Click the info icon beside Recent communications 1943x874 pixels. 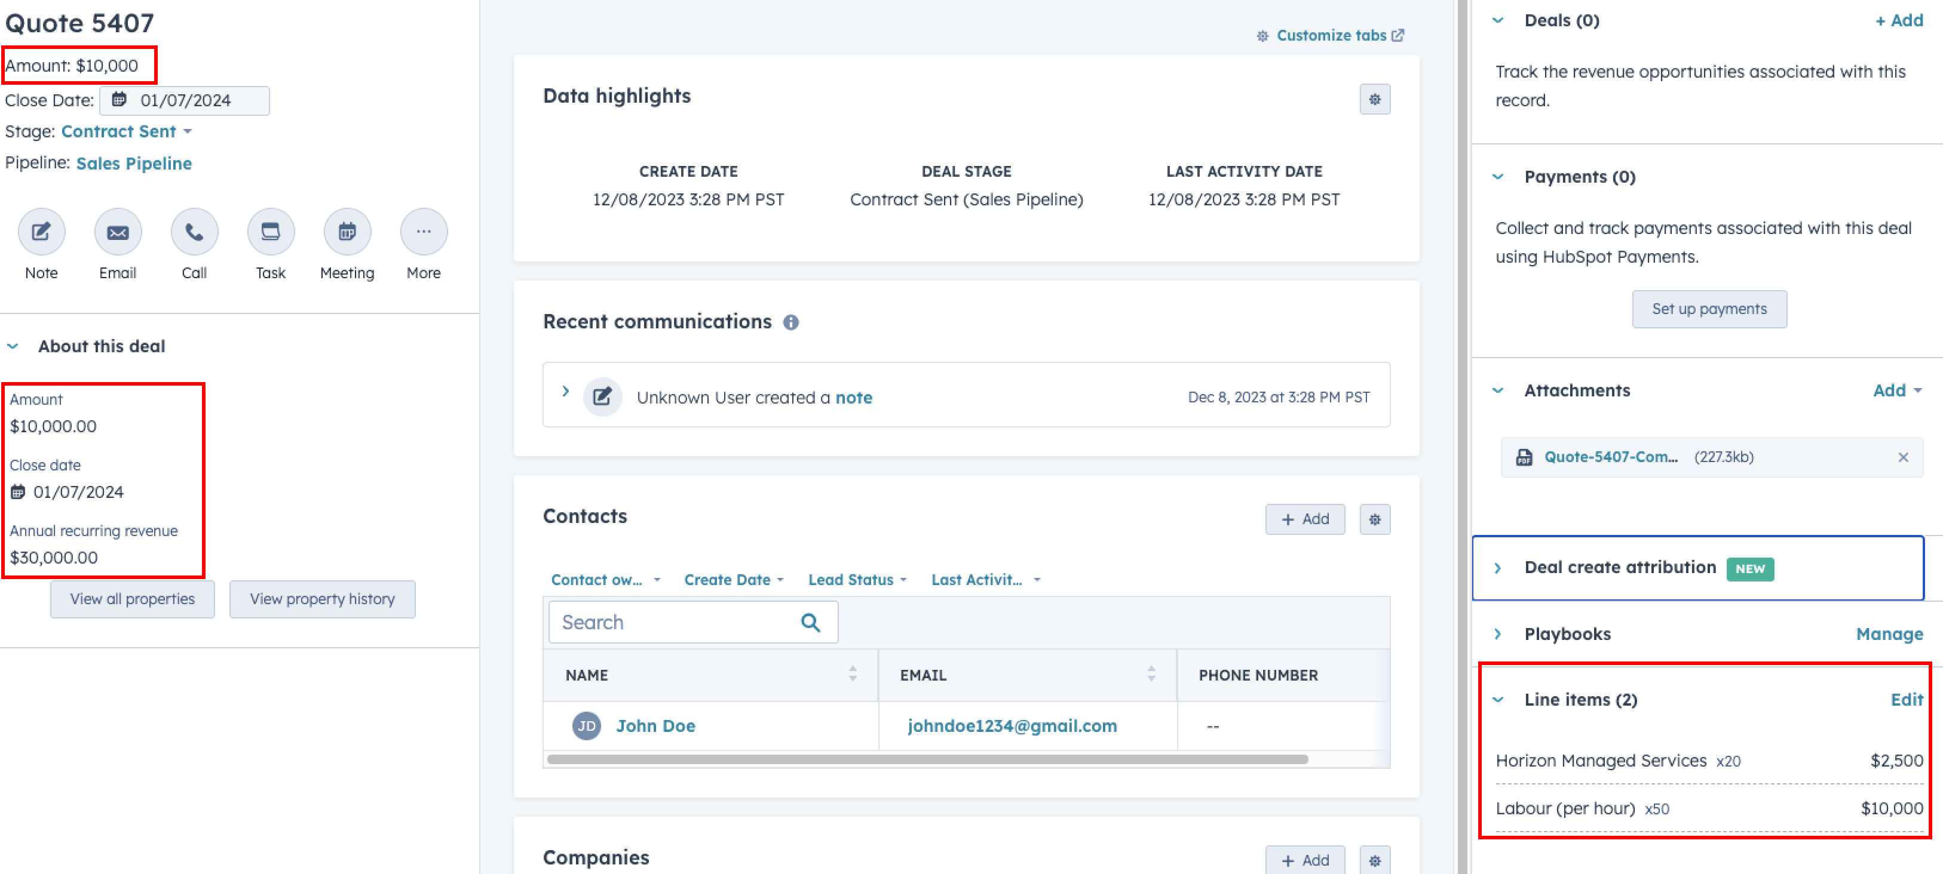click(x=790, y=322)
